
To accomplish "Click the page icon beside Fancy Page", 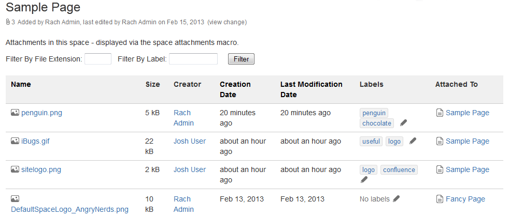I will tap(440, 199).
